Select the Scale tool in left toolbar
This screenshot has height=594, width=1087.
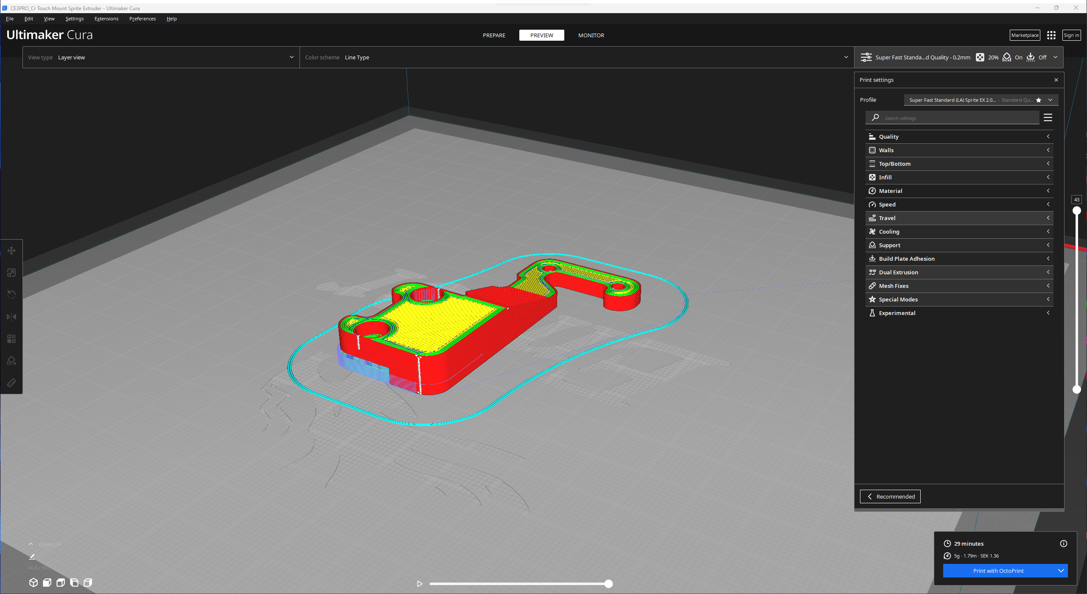(x=11, y=273)
